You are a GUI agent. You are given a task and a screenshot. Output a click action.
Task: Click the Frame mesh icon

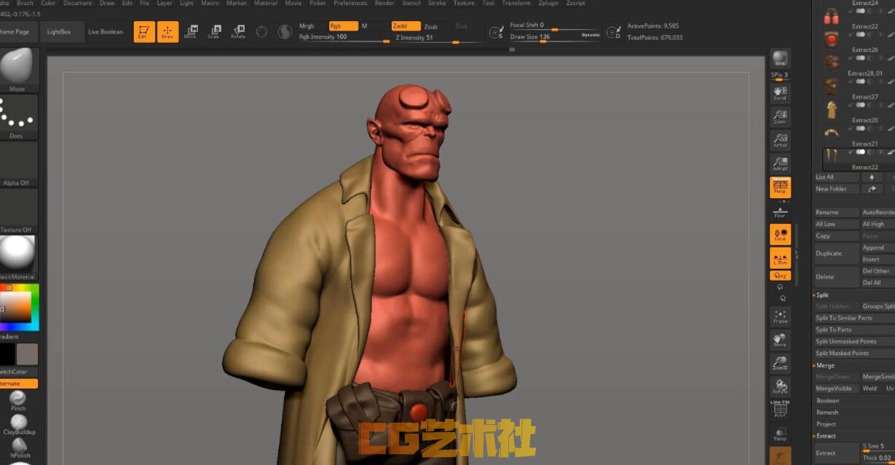pyautogui.click(x=780, y=316)
